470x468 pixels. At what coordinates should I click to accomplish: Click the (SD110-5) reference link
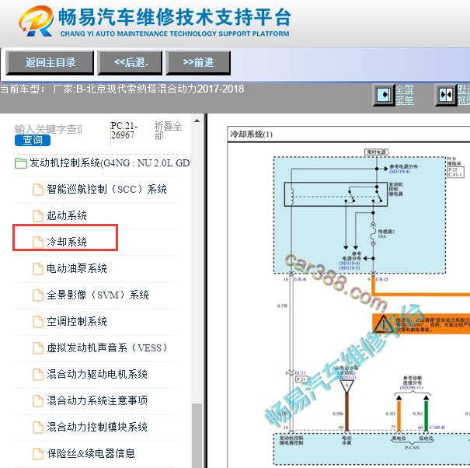pos(350,267)
